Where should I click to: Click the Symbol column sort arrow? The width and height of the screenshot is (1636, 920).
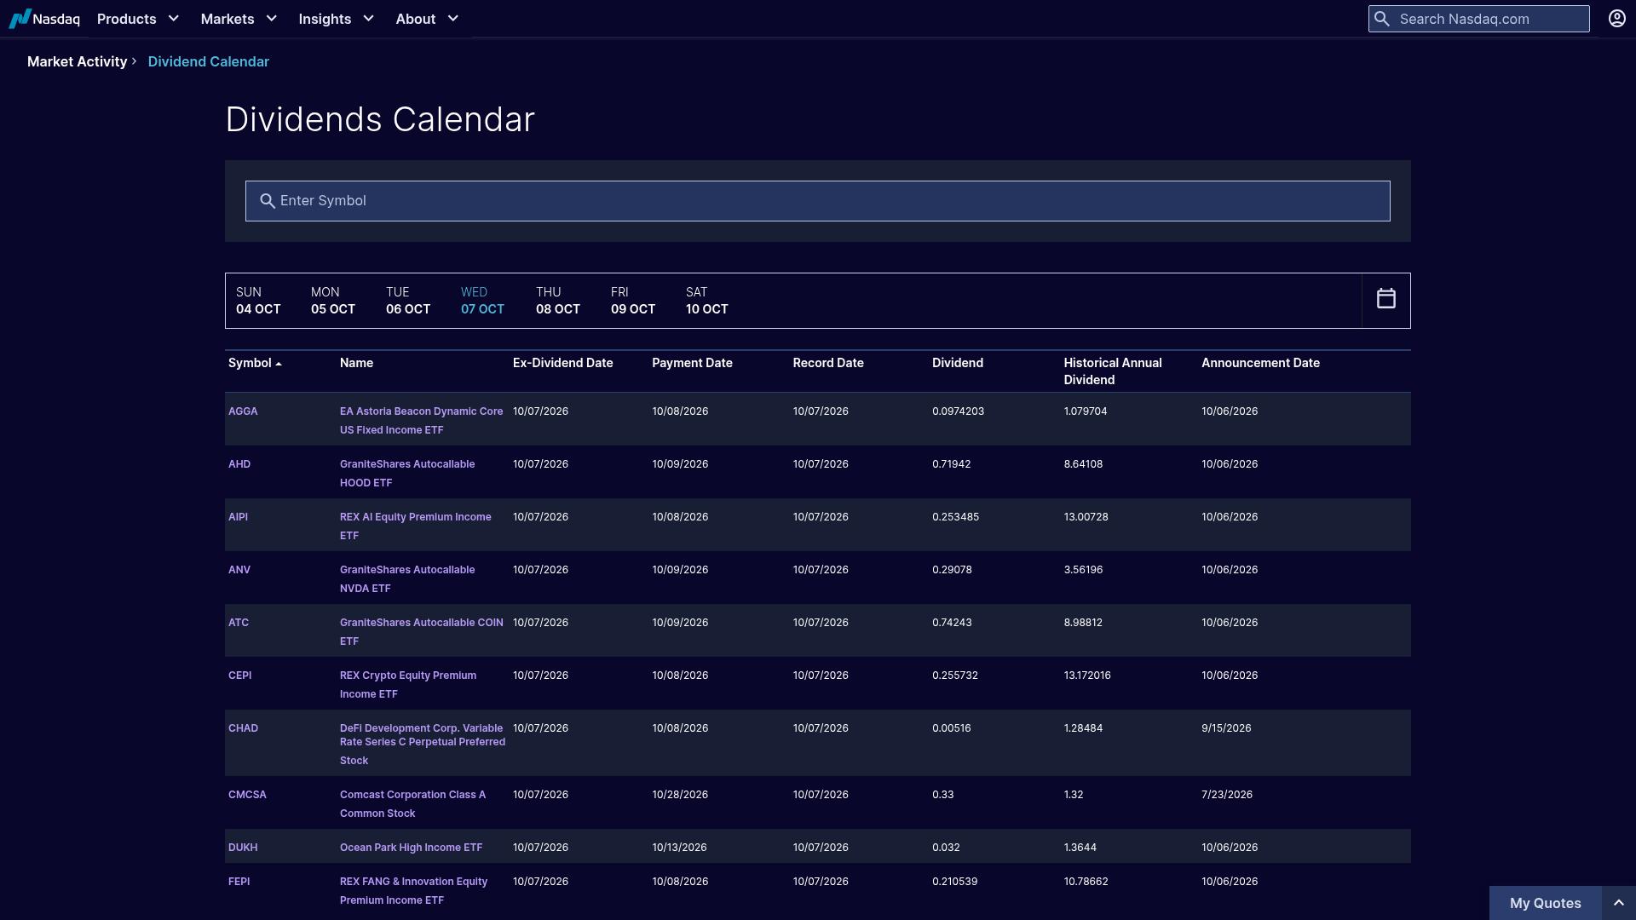click(279, 364)
